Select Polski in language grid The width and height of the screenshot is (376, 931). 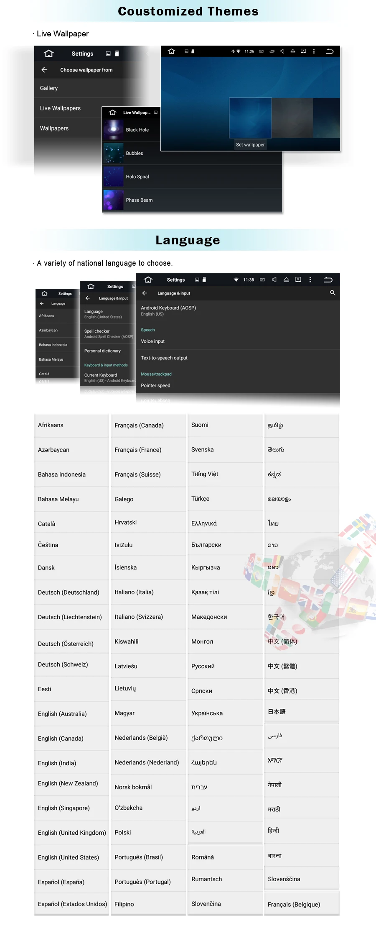click(148, 833)
